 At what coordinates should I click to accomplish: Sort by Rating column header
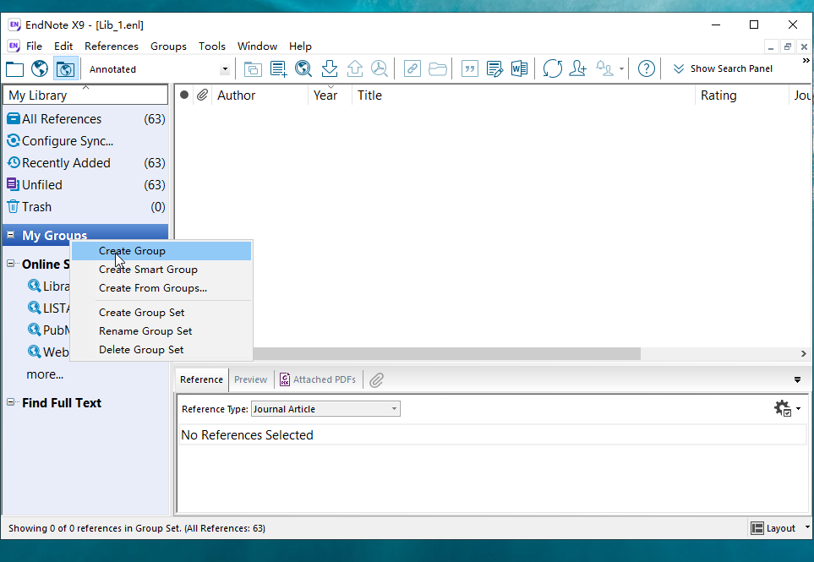[741, 95]
